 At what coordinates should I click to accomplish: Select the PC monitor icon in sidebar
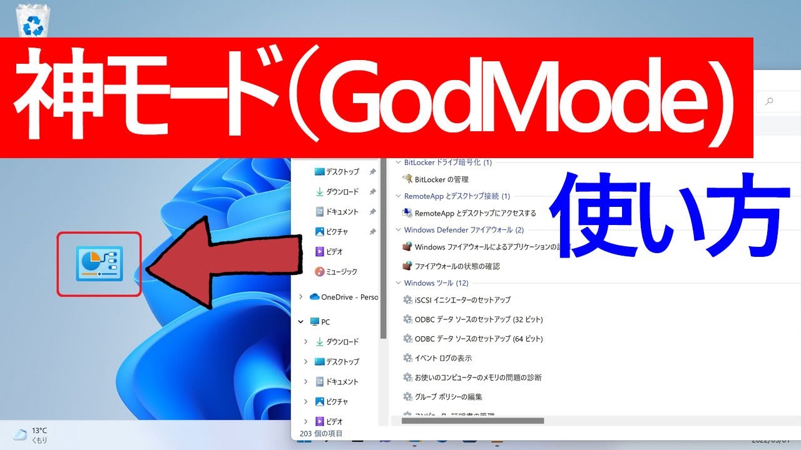click(x=315, y=322)
